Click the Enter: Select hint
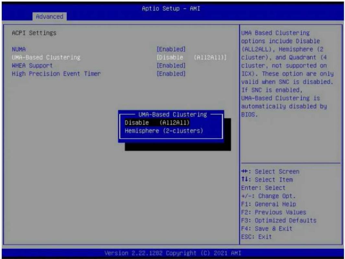The image size is (345, 259). pyautogui.click(x=263, y=188)
